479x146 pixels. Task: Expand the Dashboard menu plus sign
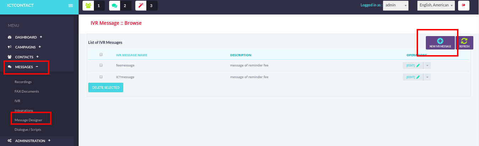pos(41,37)
